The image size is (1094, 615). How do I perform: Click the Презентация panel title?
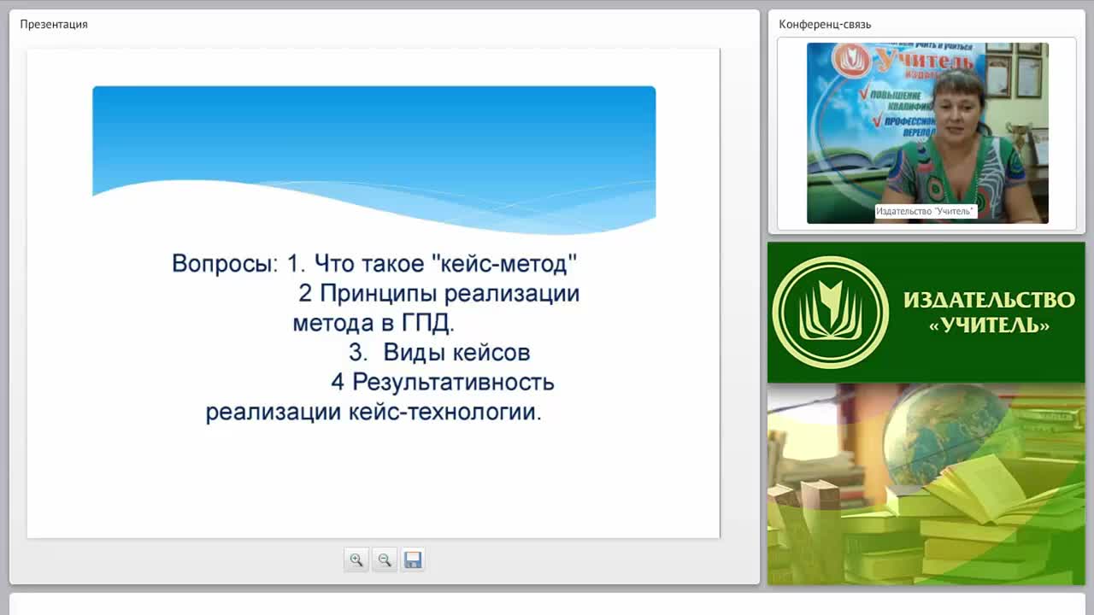click(54, 24)
